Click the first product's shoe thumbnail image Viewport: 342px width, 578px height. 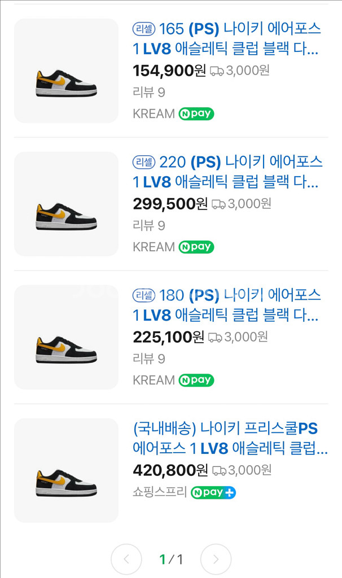coord(66,70)
